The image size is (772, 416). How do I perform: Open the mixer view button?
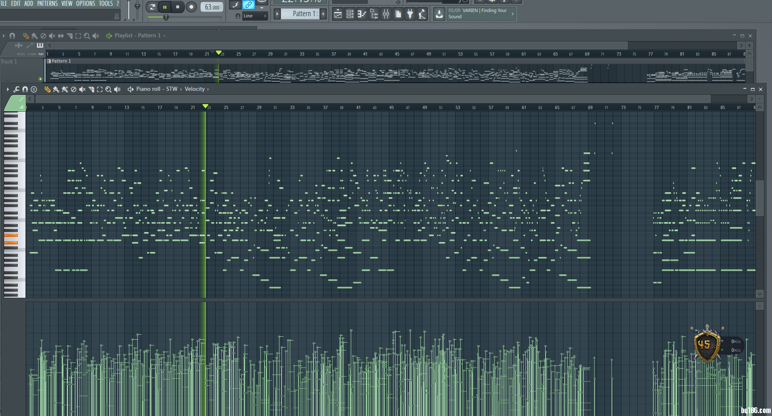[x=386, y=14]
